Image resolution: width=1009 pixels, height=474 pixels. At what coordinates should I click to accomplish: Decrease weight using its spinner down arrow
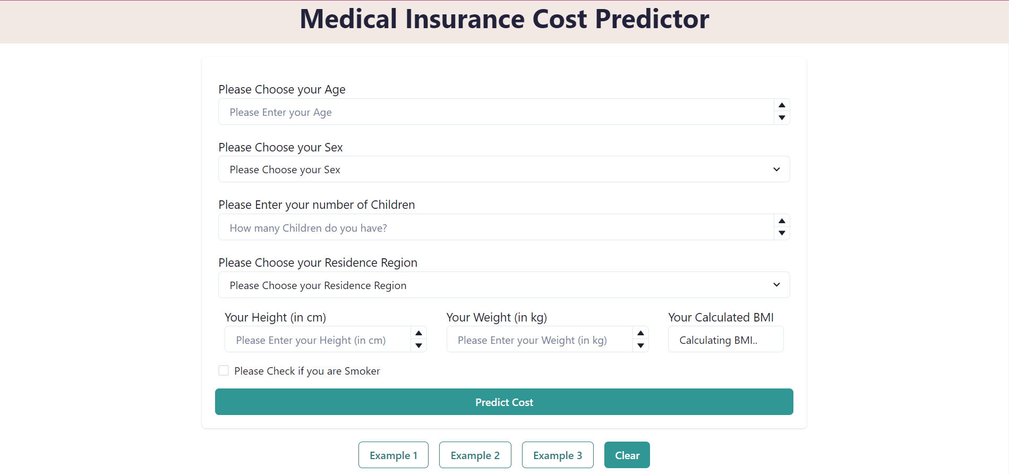coord(641,346)
